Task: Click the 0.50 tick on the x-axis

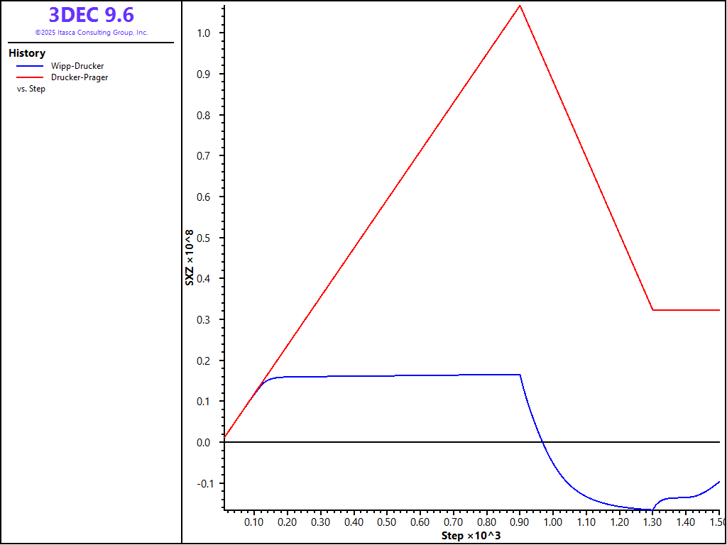Action: point(387,522)
